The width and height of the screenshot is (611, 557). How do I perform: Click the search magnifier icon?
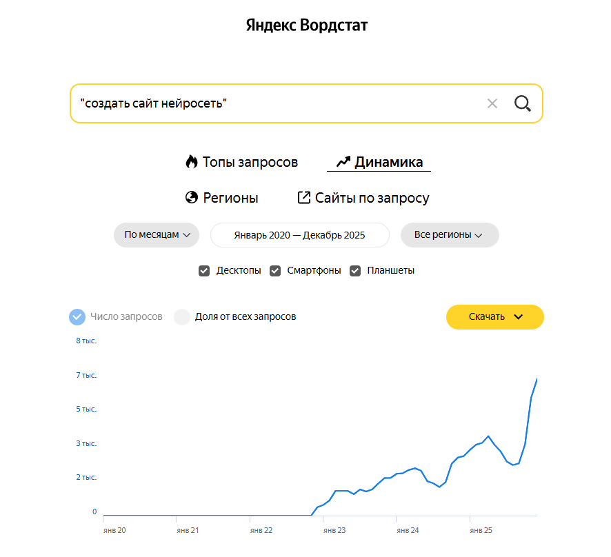522,103
